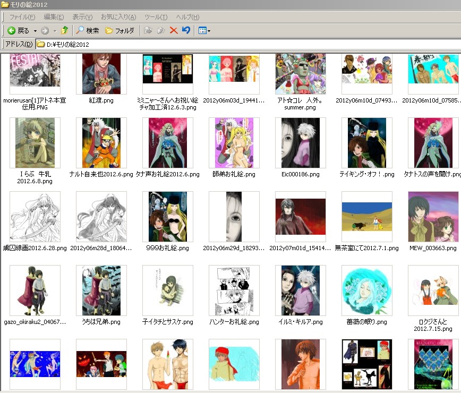This screenshot has height=393, width=461.
Task: Select thumbnail 2012y06m28d_18064
Action: [x=101, y=217]
